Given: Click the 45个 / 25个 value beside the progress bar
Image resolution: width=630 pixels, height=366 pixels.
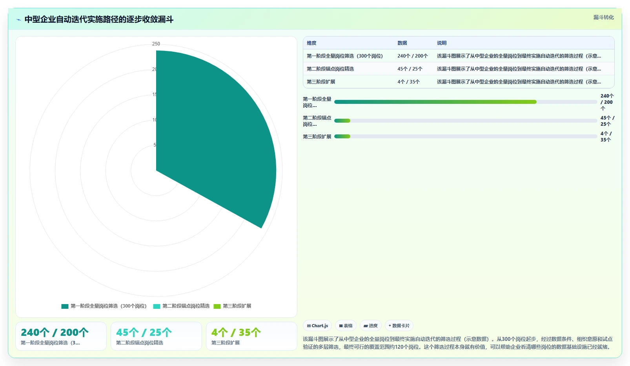Looking at the screenshot, I should pos(607,121).
